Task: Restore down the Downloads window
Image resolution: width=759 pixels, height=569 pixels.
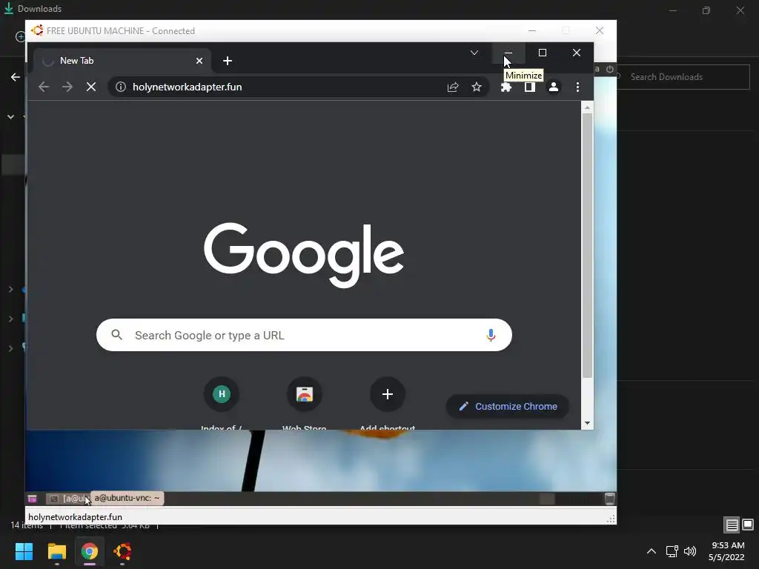Action: (x=706, y=10)
